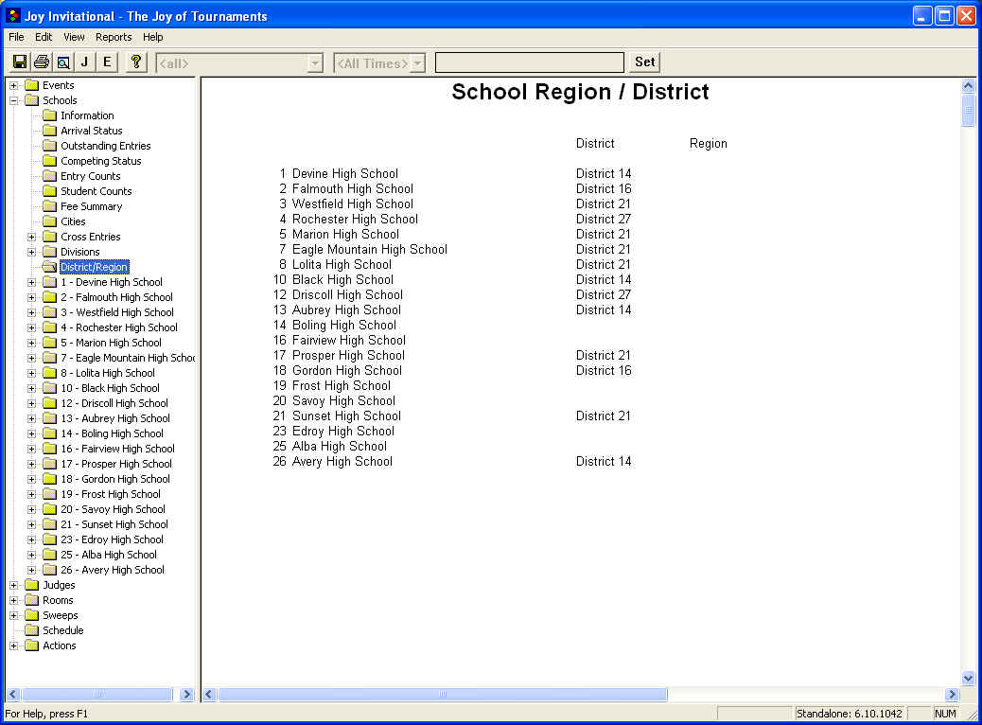
Task: Open the <all> dropdown in toolbar
Action: 315,63
